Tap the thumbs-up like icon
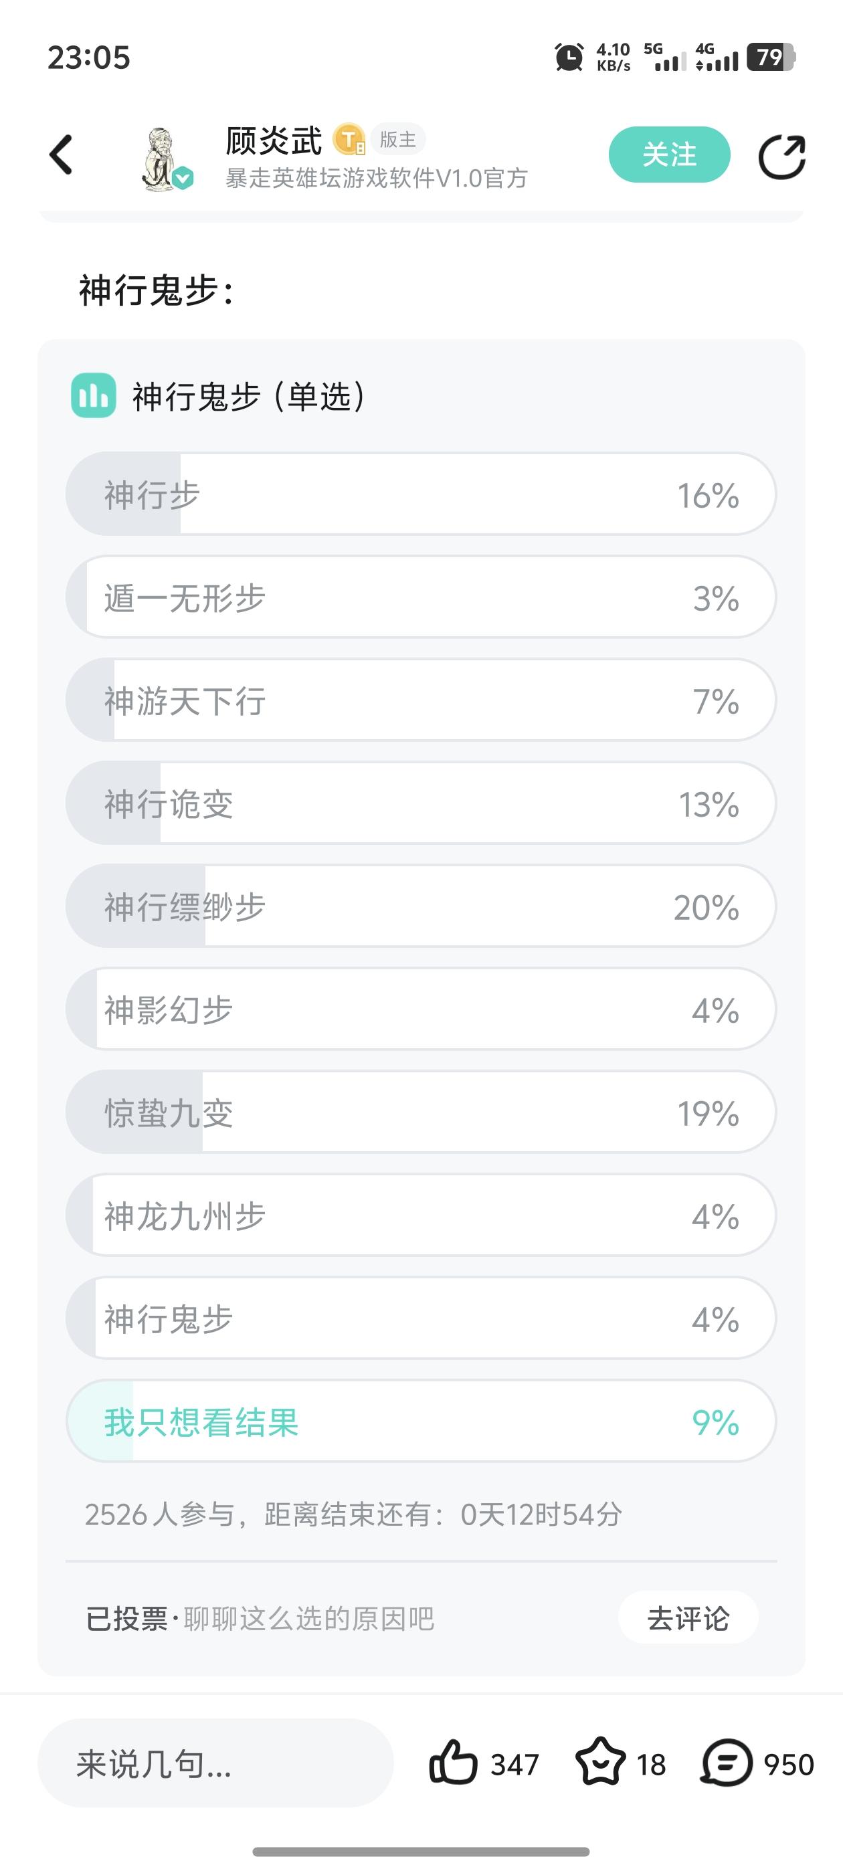 pos(453,1763)
